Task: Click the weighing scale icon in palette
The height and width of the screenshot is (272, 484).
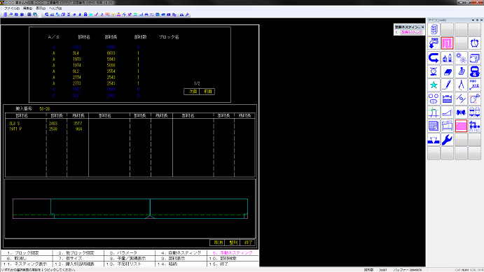Action: tap(434, 72)
